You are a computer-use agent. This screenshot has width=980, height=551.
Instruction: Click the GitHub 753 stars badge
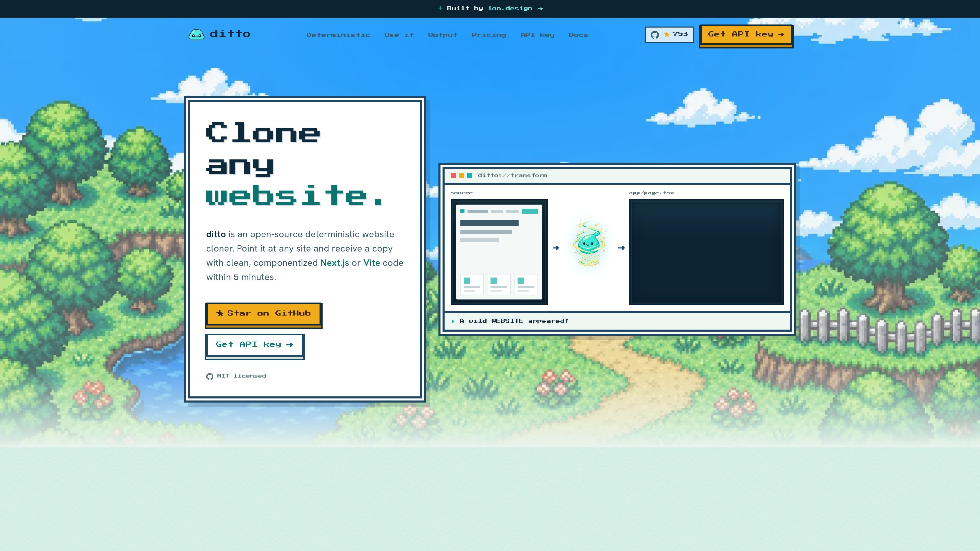tap(669, 35)
